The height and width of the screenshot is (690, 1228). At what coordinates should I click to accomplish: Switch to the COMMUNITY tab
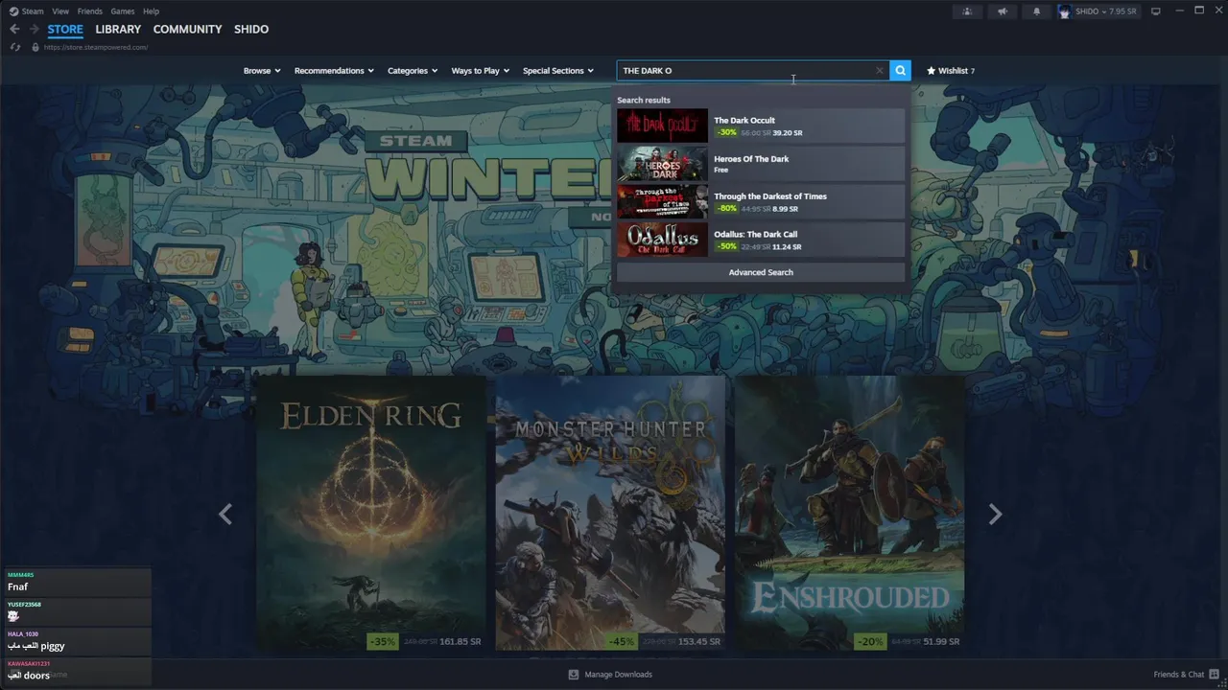(187, 29)
